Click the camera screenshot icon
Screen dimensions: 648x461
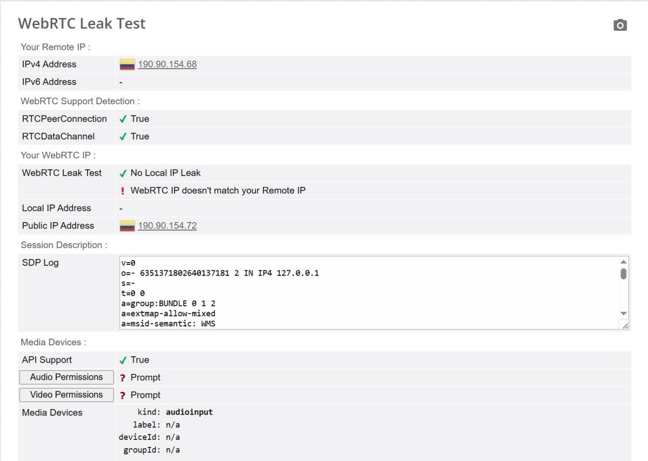click(x=620, y=25)
